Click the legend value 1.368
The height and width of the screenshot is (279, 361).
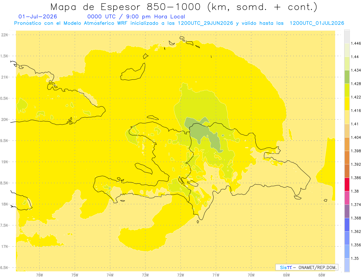coord(356,218)
